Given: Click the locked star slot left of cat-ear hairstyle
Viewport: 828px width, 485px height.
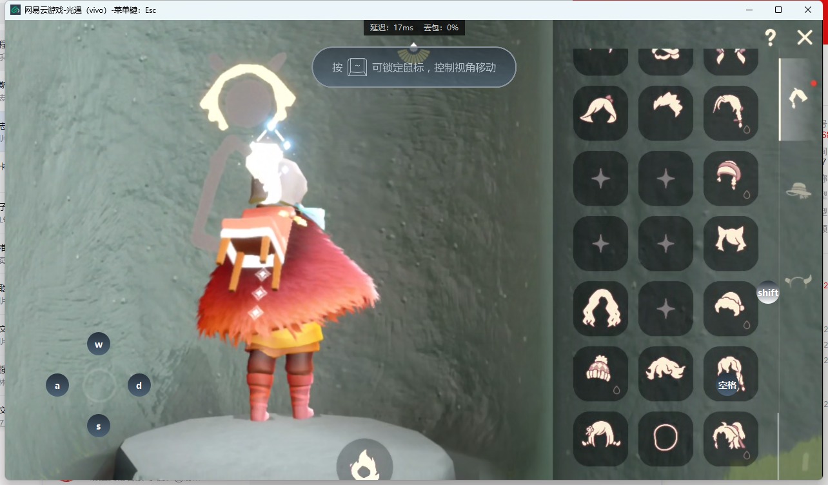Looking at the screenshot, I should click(x=665, y=243).
